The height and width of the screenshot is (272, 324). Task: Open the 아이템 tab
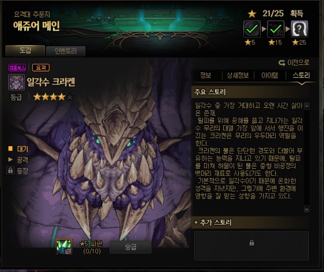tap(270, 75)
